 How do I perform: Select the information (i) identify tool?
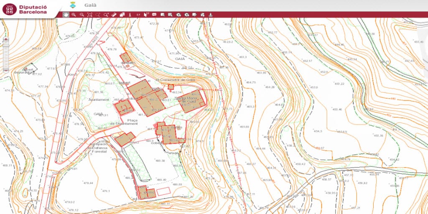[130, 15]
